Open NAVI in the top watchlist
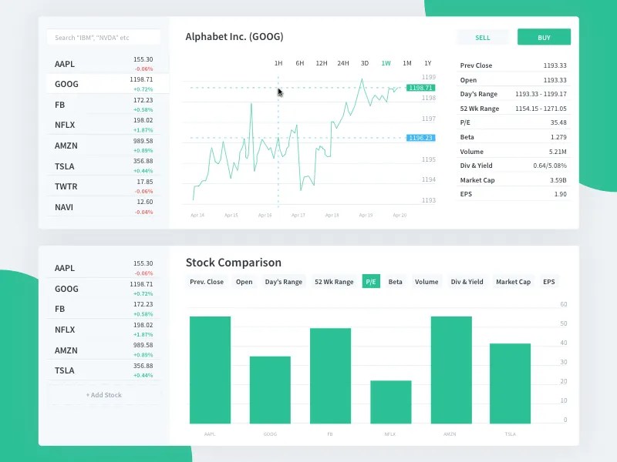This screenshot has height=462, width=617. pyautogui.click(x=104, y=206)
